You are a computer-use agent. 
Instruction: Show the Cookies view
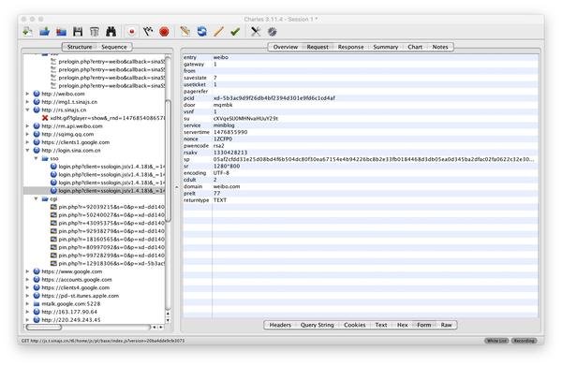click(354, 325)
